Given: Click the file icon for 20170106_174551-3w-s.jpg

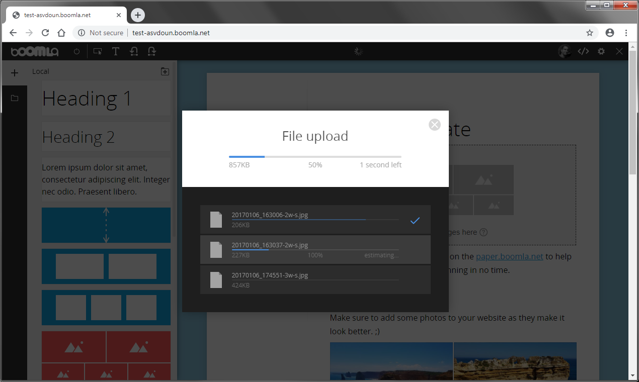Looking at the screenshot, I should (216, 280).
